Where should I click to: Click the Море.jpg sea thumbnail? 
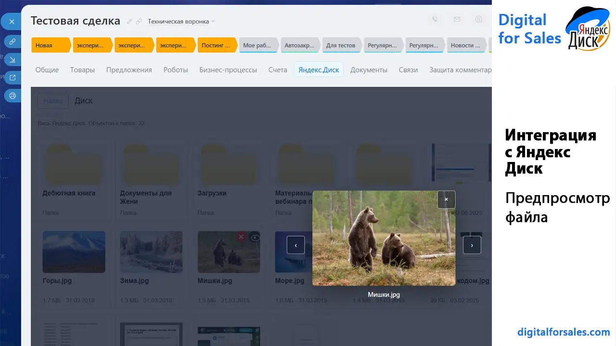(x=294, y=252)
